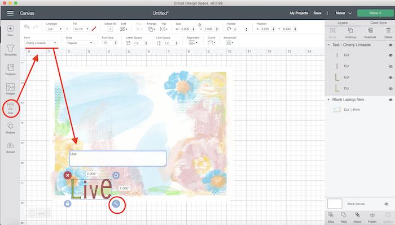Undo the last action
395x225 pixels.
27,27
